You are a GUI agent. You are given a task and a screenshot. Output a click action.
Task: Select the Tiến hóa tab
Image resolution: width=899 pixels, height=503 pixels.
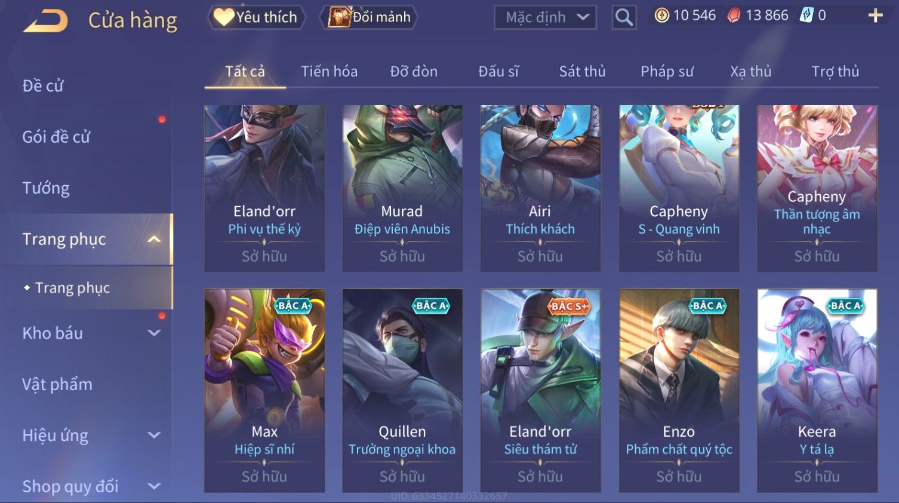[x=329, y=72]
